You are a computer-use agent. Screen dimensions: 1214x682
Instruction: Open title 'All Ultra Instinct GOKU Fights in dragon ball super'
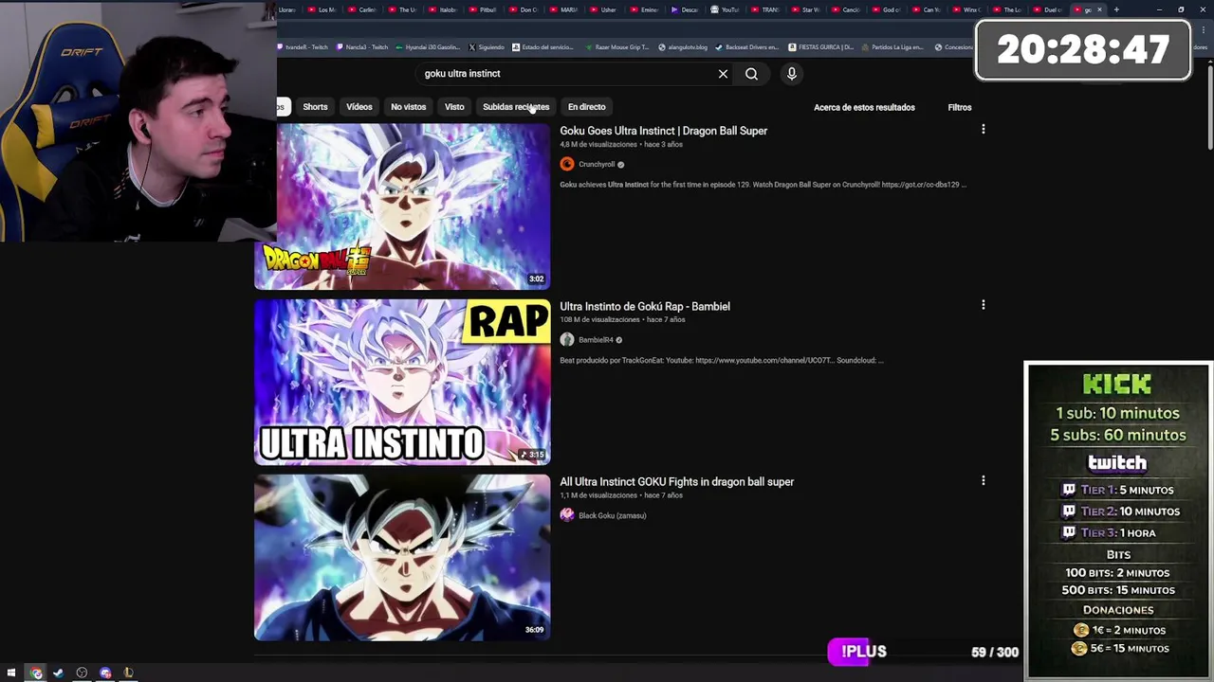coord(676,481)
